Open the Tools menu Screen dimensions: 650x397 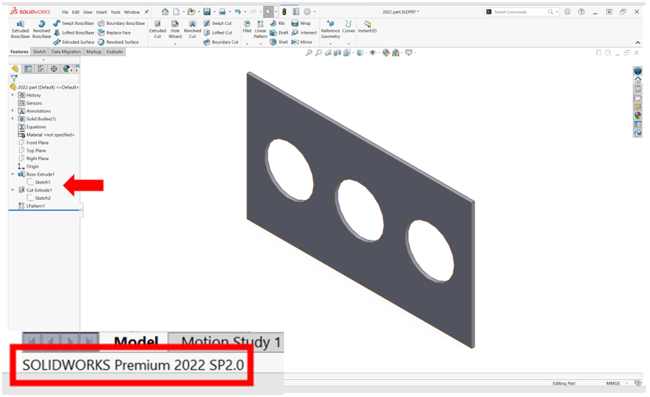click(x=116, y=12)
